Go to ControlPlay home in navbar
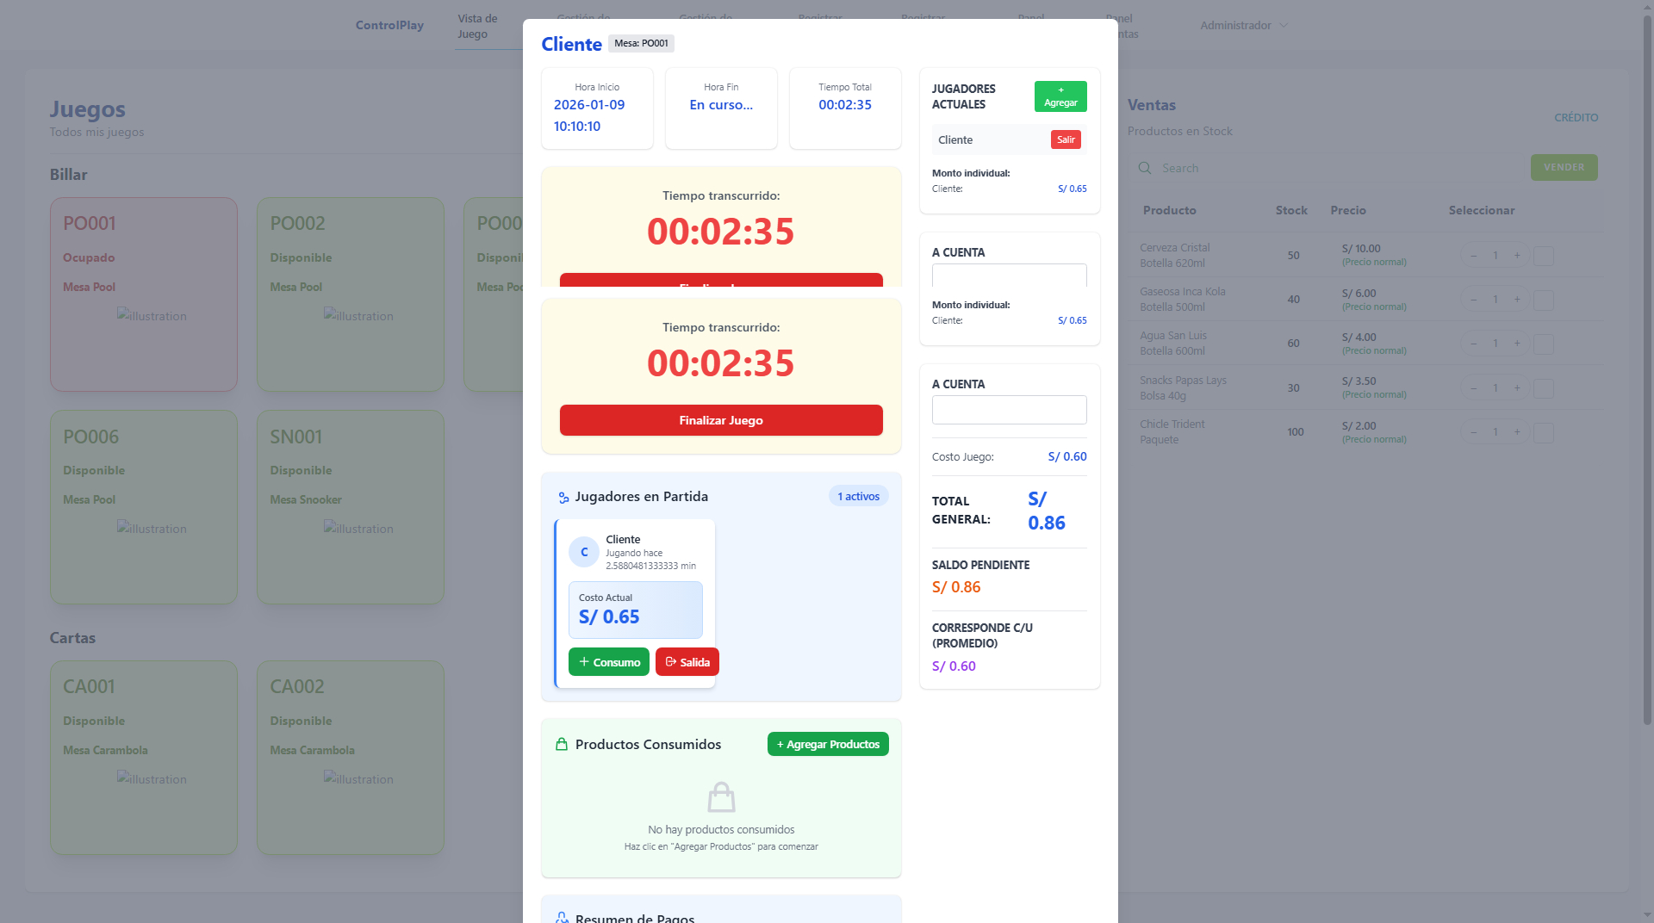 pyautogui.click(x=389, y=26)
